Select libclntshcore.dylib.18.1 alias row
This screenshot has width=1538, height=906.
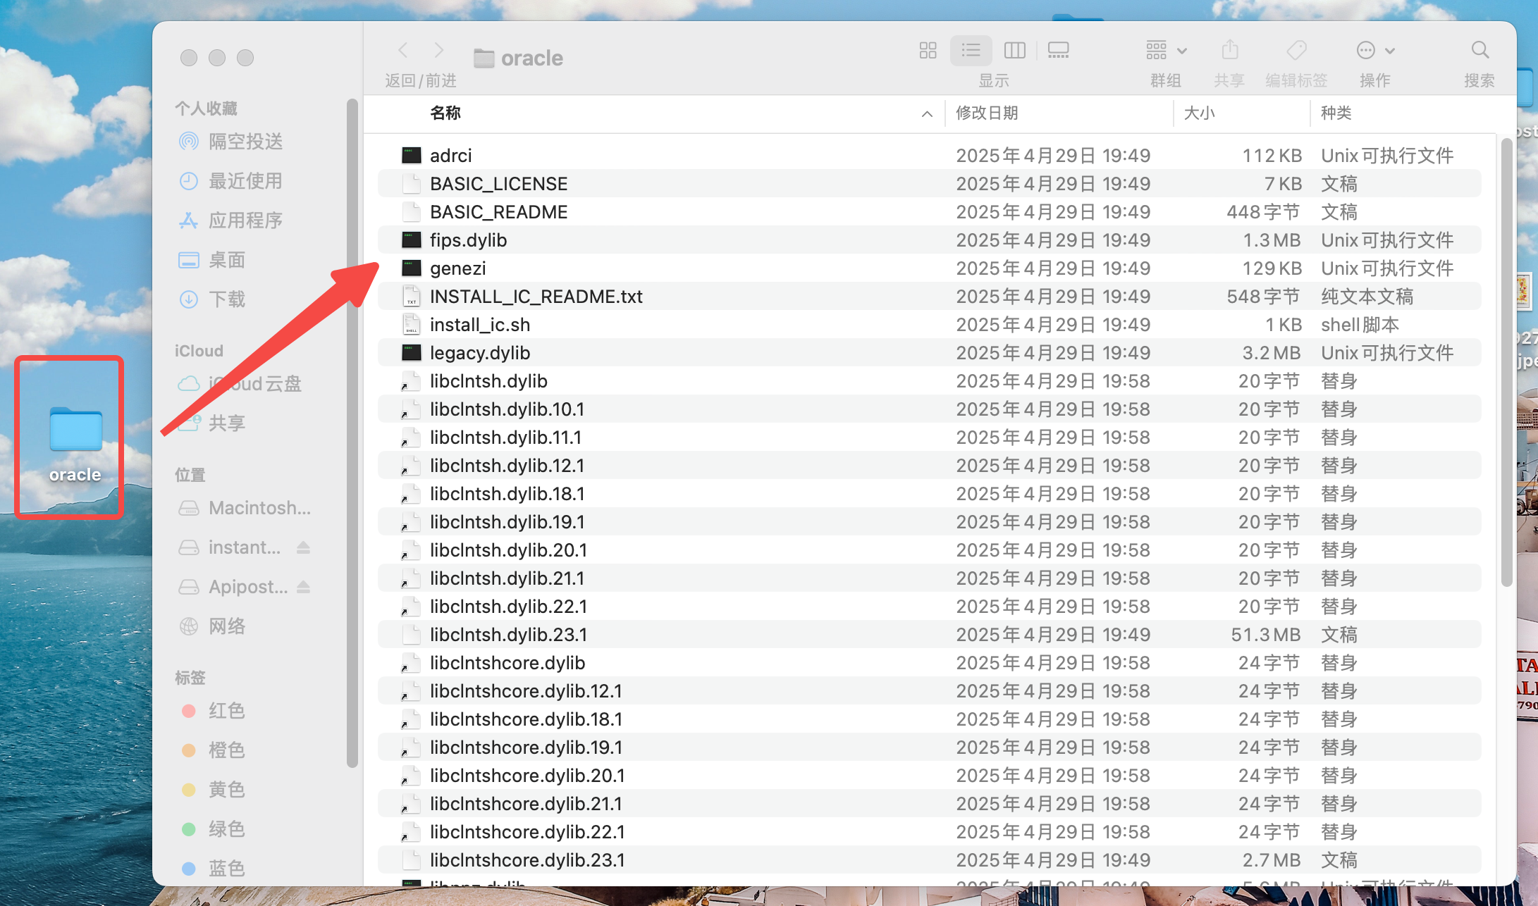[x=929, y=719]
